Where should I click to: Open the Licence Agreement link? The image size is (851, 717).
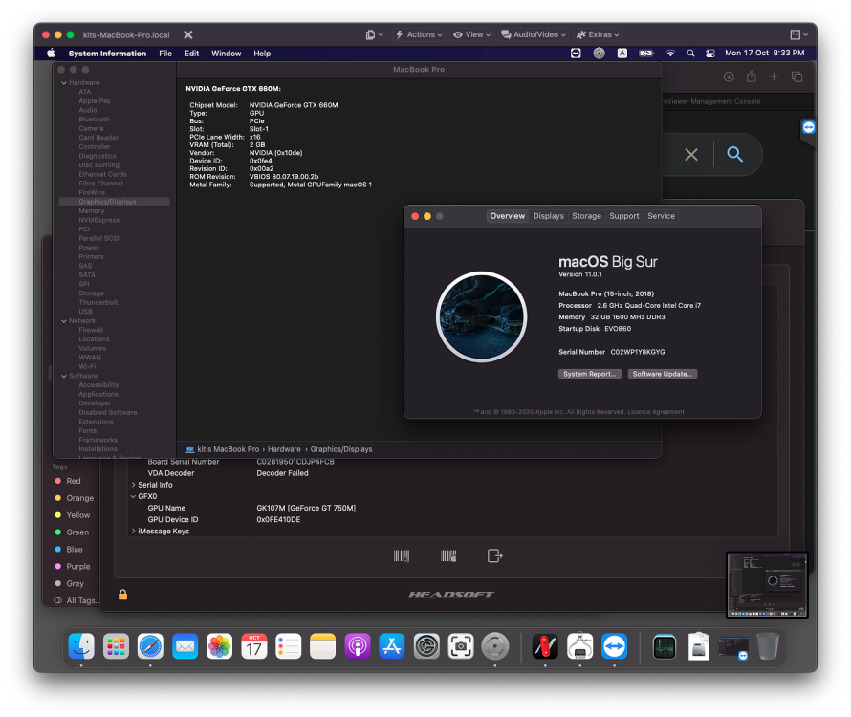656,412
